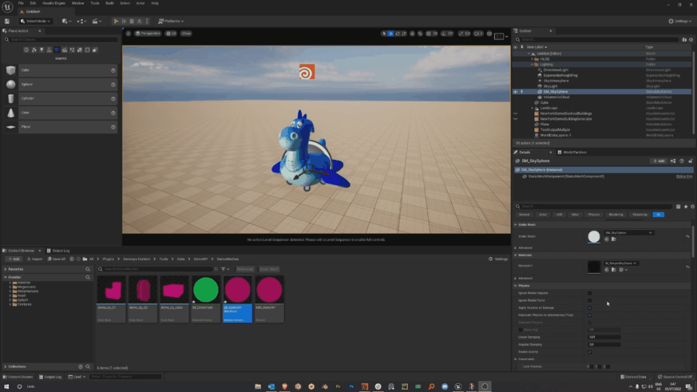Click the Linear Damping value field

tap(604, 337)
